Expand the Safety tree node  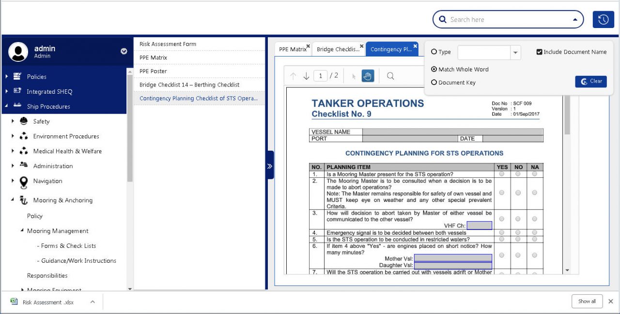click(x=13, y=121)
